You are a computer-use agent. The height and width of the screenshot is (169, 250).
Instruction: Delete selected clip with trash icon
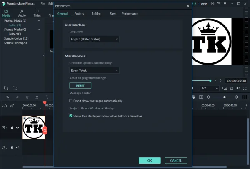click(27, 97)
